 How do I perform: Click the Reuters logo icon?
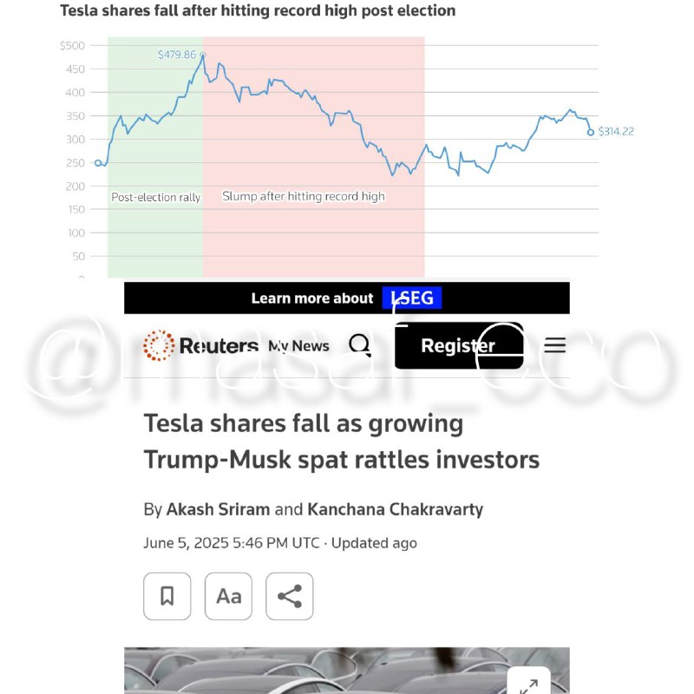point(159,345)
